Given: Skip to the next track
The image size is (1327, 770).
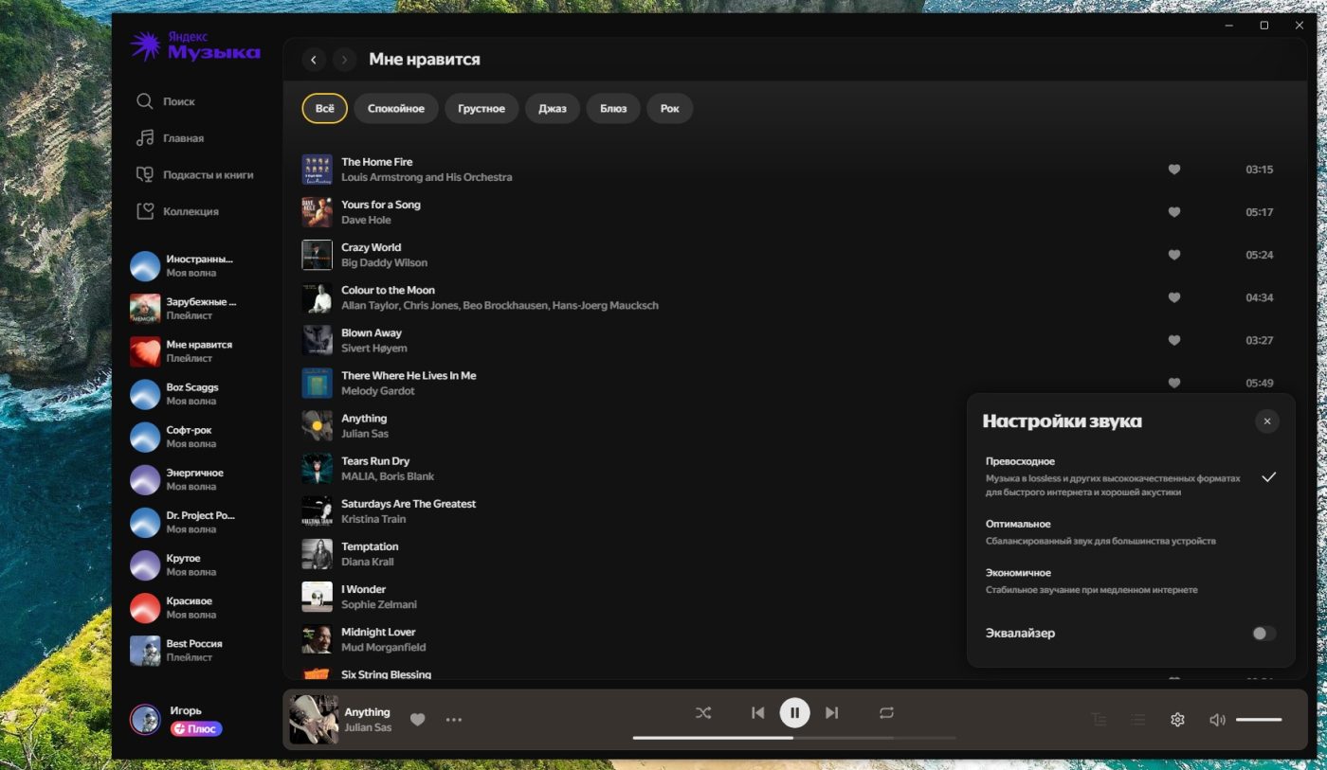Looking at the screenshot, I should click(831, 713).
